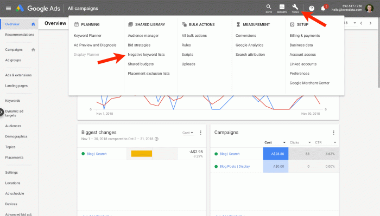Image resolution: width=380 pixels, height=216 pixels.
Task: Open the user profile avatar
Action: pos(369,9)
